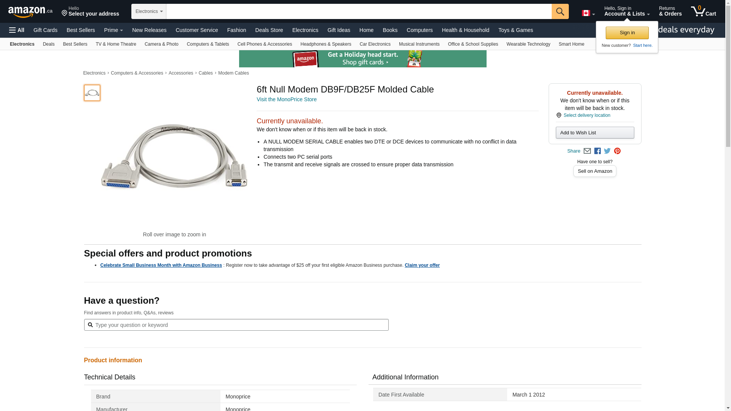This screenshot has width=731, height=411.
Task: Visit the MonoPrice Store link
Action: [x=286, y=99]
